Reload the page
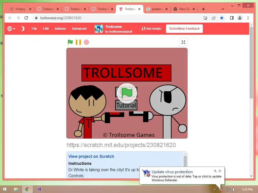This screenshot has width=258, height=193. click(x=26, y=18)
